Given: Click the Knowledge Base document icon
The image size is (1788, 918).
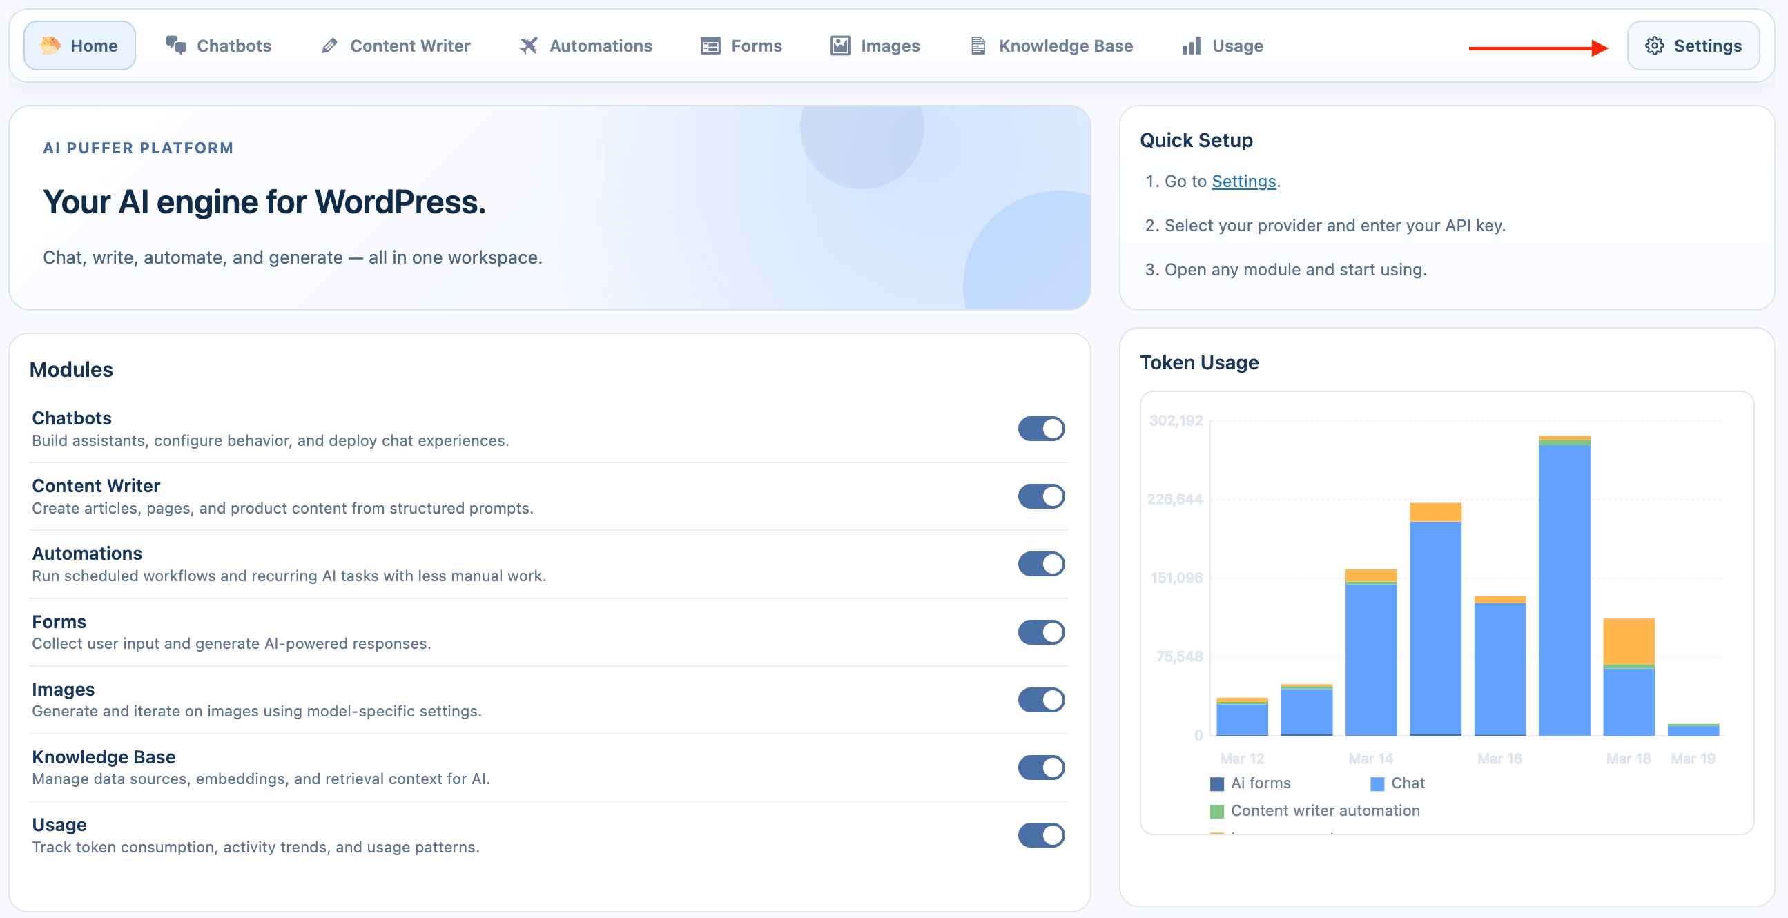Looking at the screenshot, I should click(x=978, y=46).
